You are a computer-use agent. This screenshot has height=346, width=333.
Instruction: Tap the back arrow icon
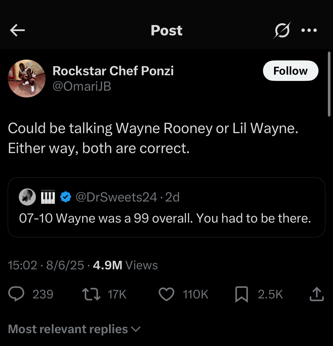point(17,30)
